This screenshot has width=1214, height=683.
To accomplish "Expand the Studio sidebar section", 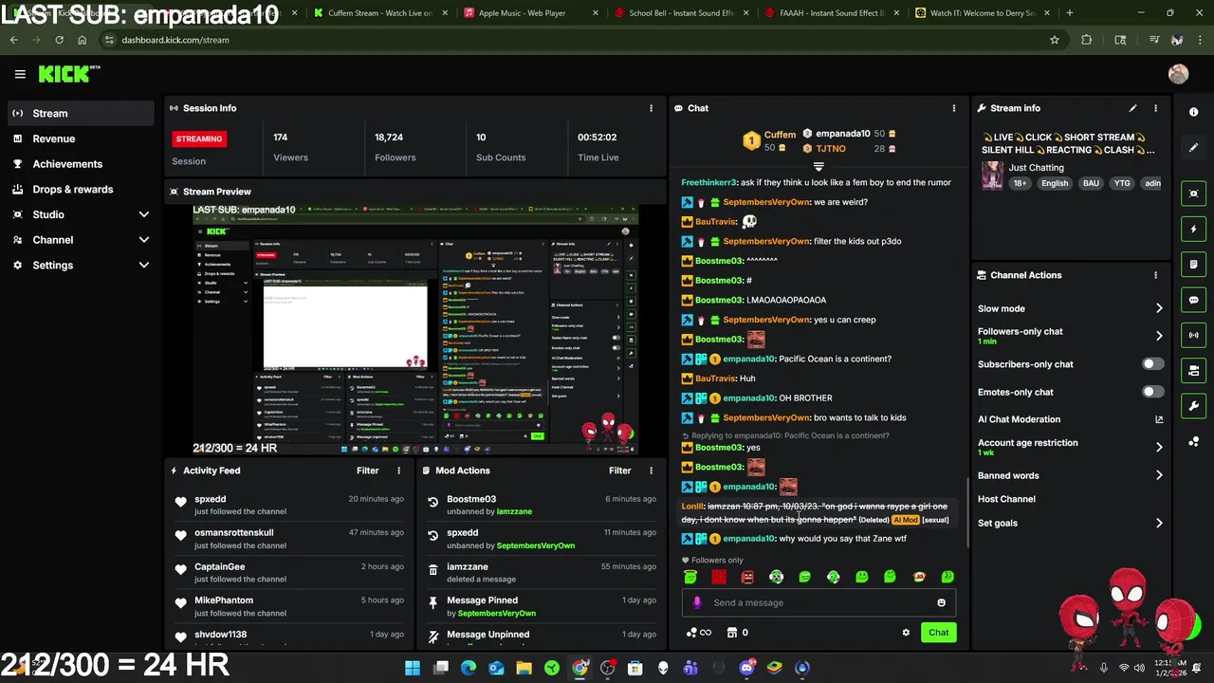I will (x=143, y=214).
